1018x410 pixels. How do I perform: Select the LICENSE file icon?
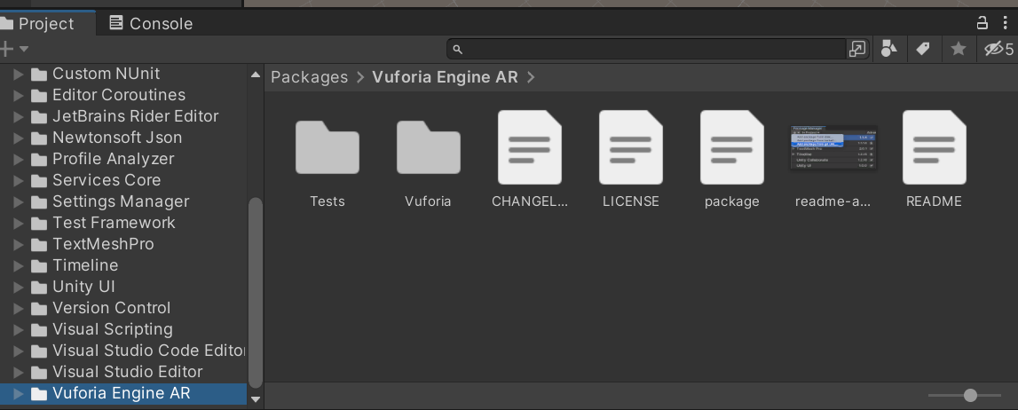point(631,147)
